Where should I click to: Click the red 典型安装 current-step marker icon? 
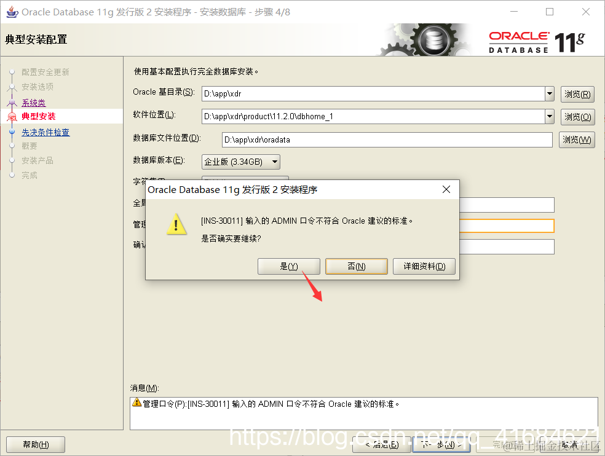12,117
